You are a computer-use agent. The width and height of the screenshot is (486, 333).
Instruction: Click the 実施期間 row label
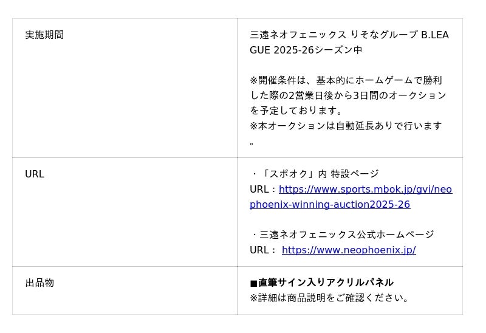(44, 35)
